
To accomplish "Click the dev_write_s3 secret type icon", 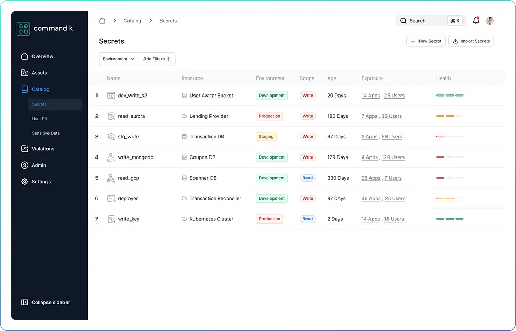I will (x=111, y=96).
